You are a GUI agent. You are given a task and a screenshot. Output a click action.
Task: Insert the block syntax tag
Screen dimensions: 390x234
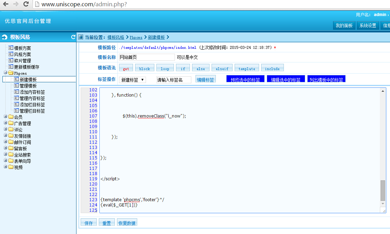145,68
